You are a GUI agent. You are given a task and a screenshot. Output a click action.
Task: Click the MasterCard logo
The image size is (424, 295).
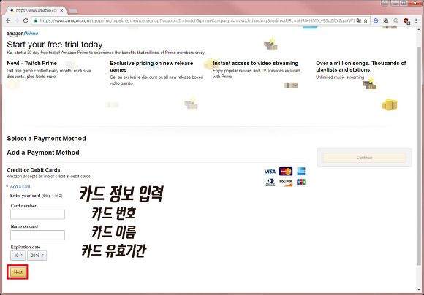click(x=286, y=172)
